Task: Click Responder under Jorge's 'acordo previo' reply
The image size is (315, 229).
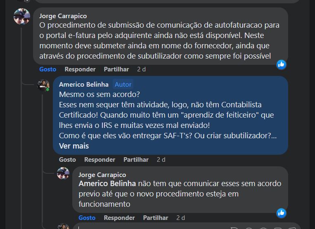Action: click(119, 217)
